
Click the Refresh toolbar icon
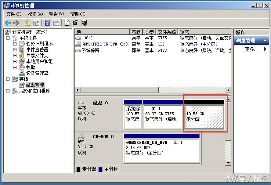67,23
